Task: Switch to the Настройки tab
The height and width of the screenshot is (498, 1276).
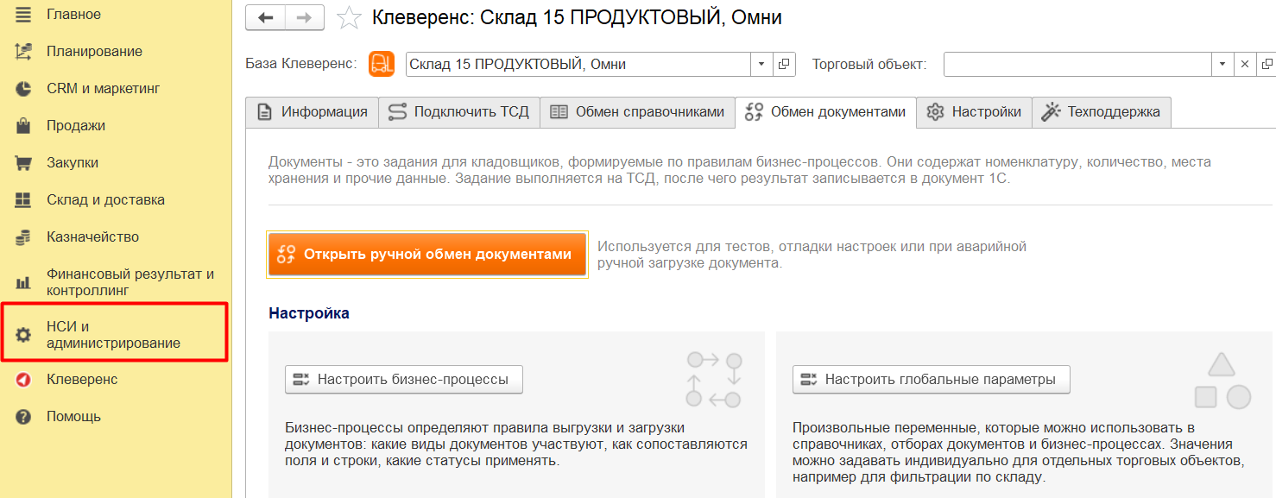Action: (974, 112)
